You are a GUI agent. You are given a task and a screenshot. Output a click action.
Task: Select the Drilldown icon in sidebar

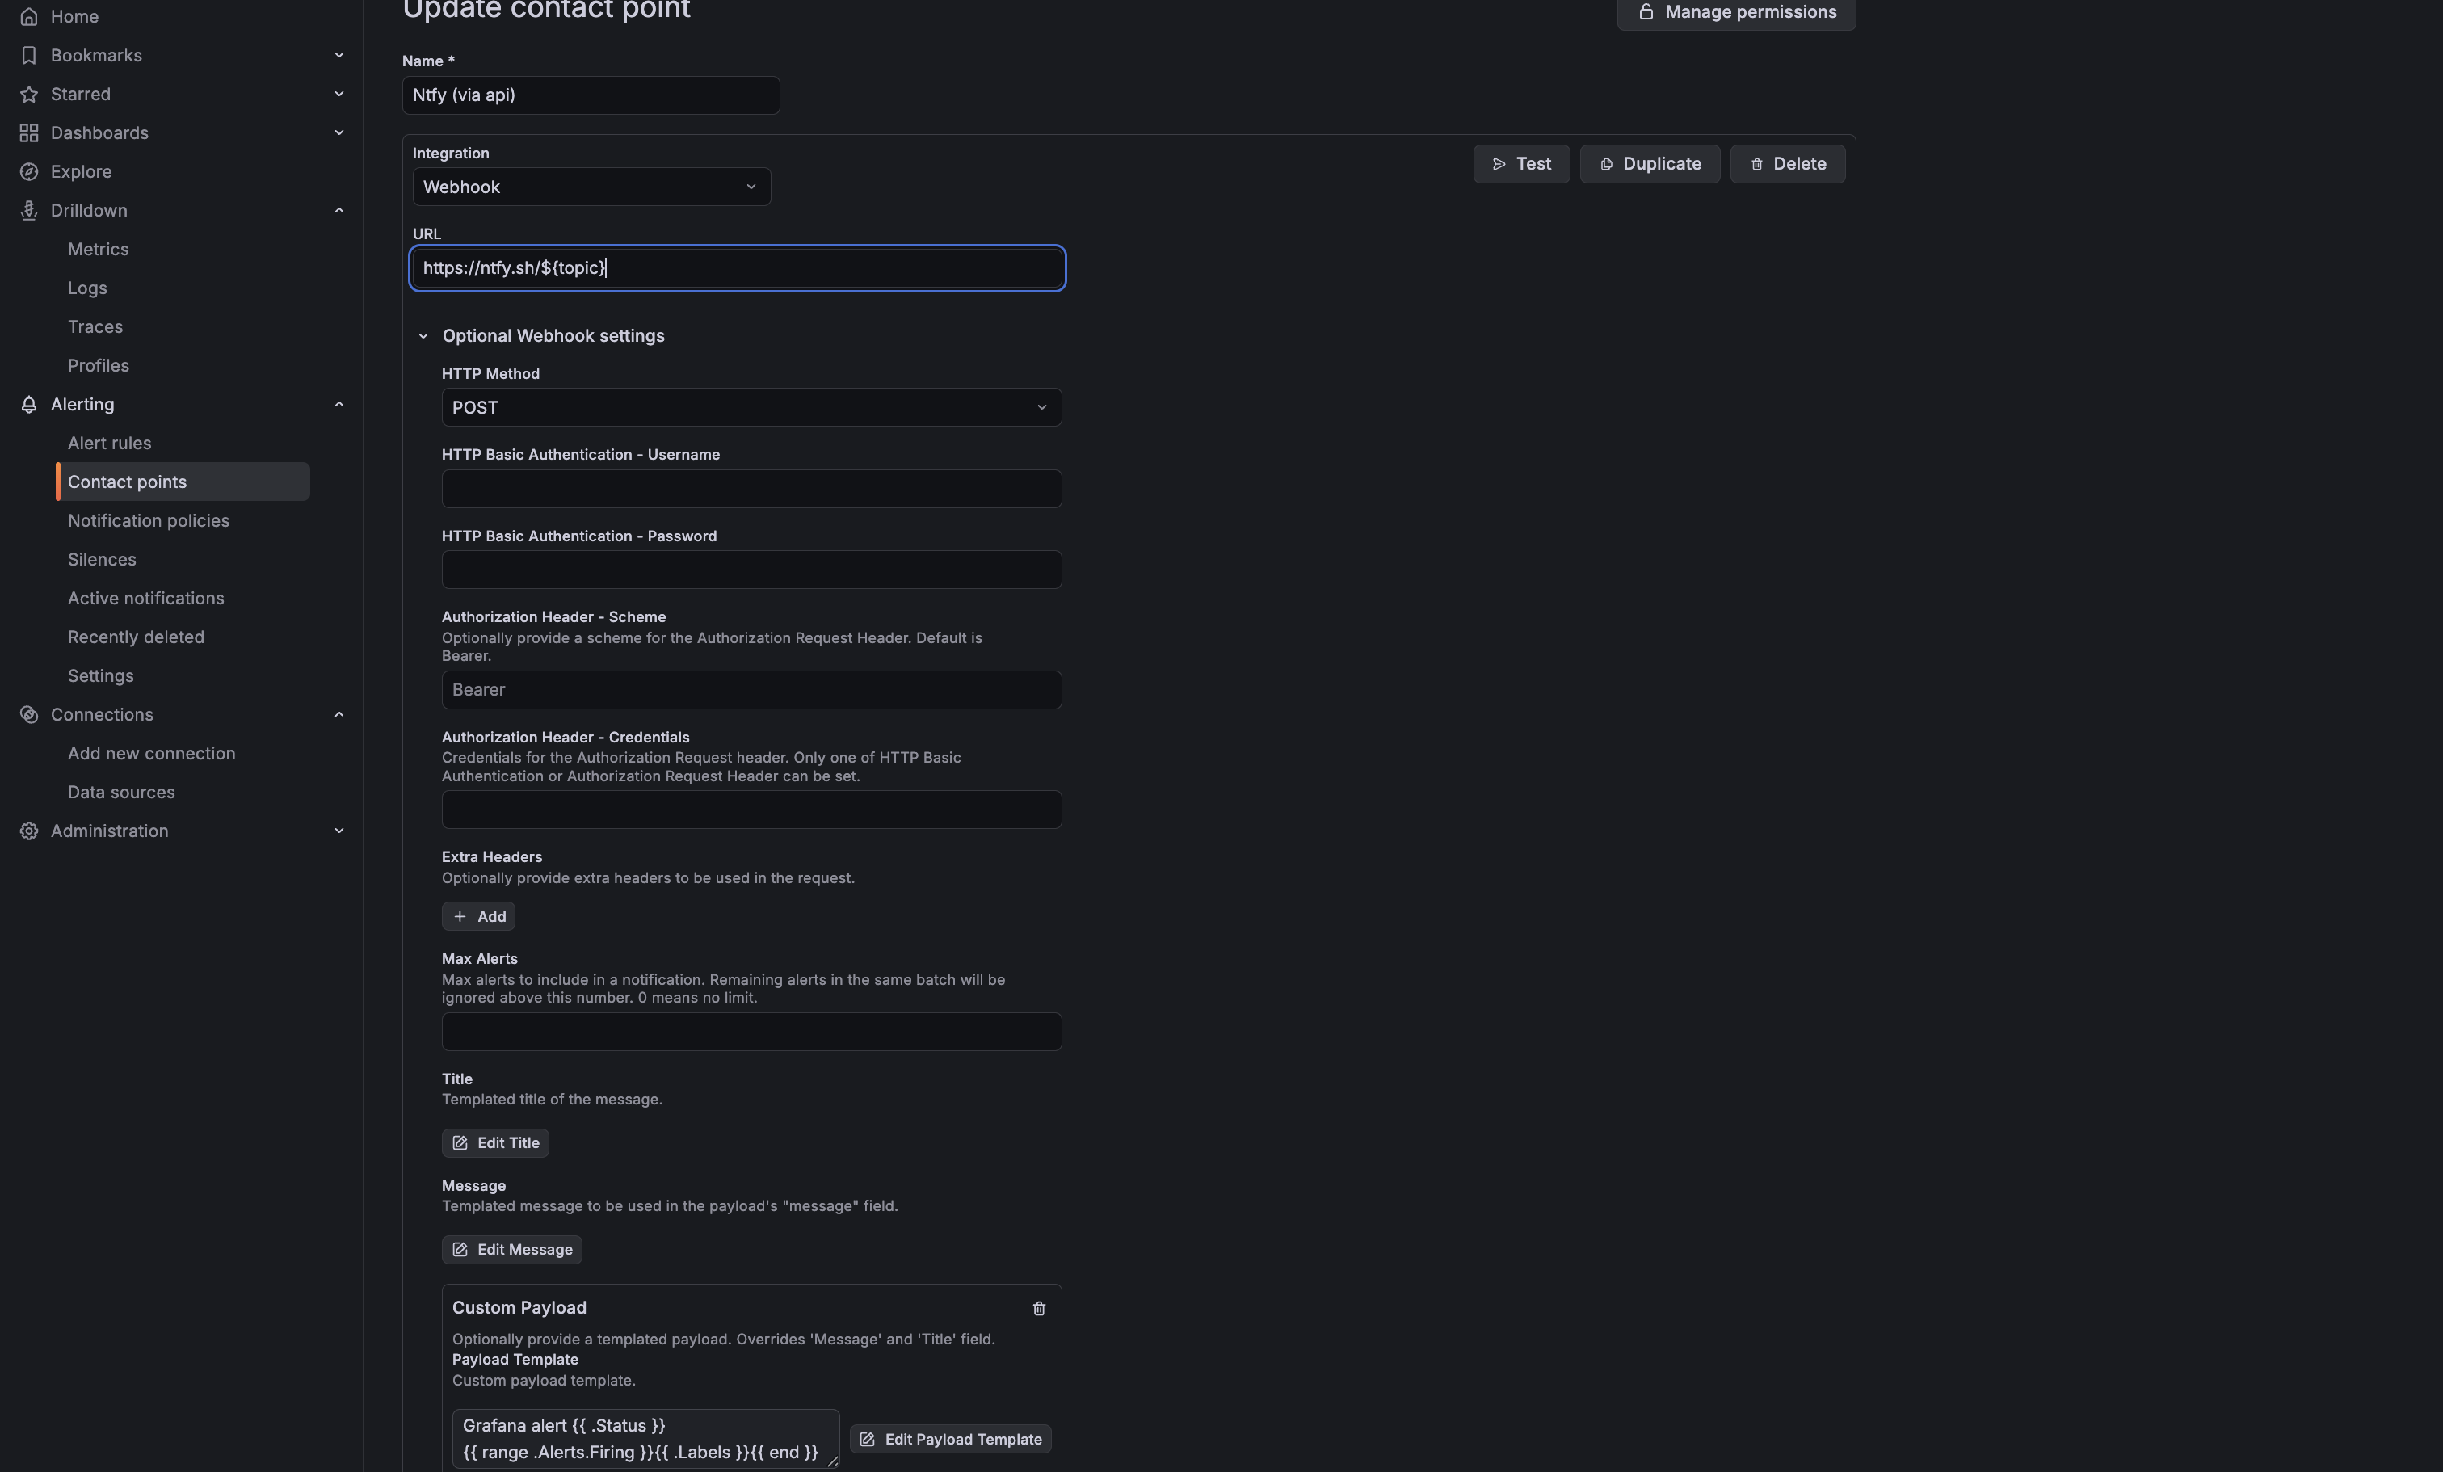pyautogui.click(x=30, y=210)
